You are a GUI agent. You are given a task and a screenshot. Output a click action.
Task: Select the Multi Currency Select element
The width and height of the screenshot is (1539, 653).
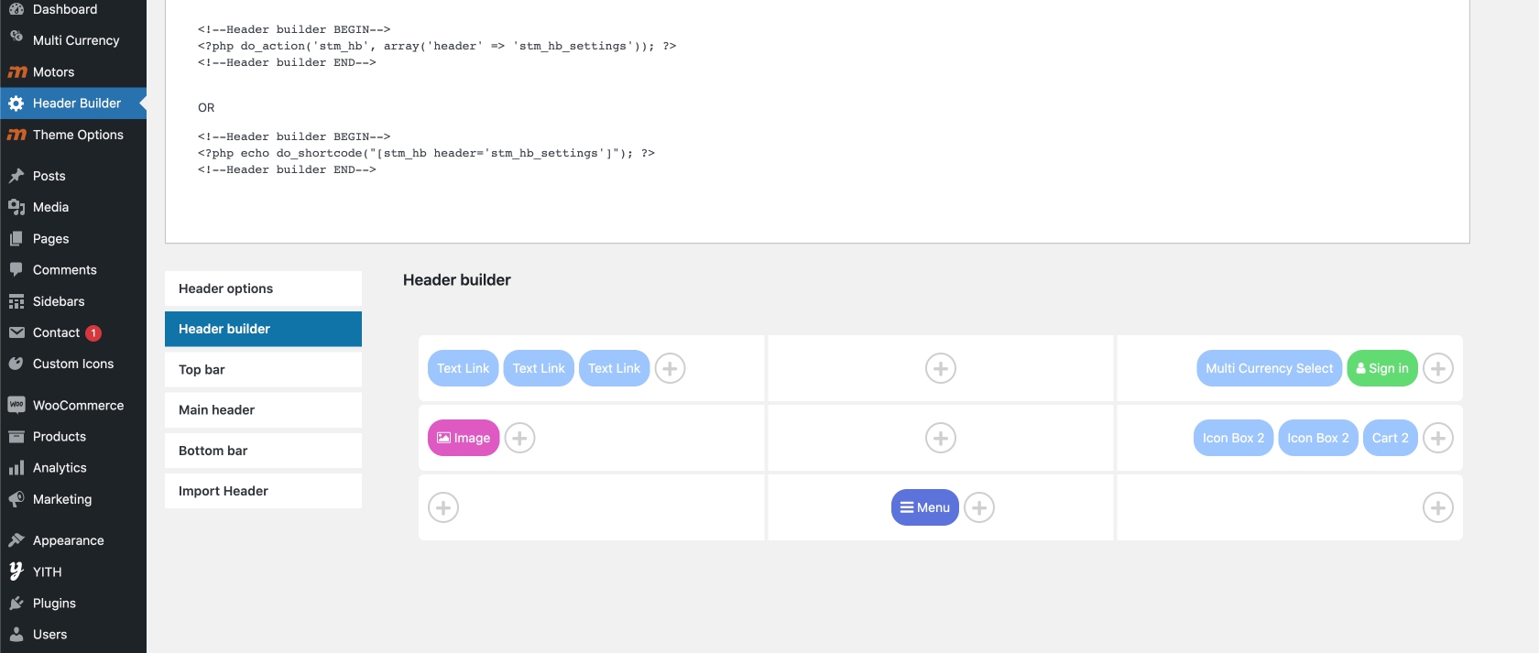[1269, 368]
